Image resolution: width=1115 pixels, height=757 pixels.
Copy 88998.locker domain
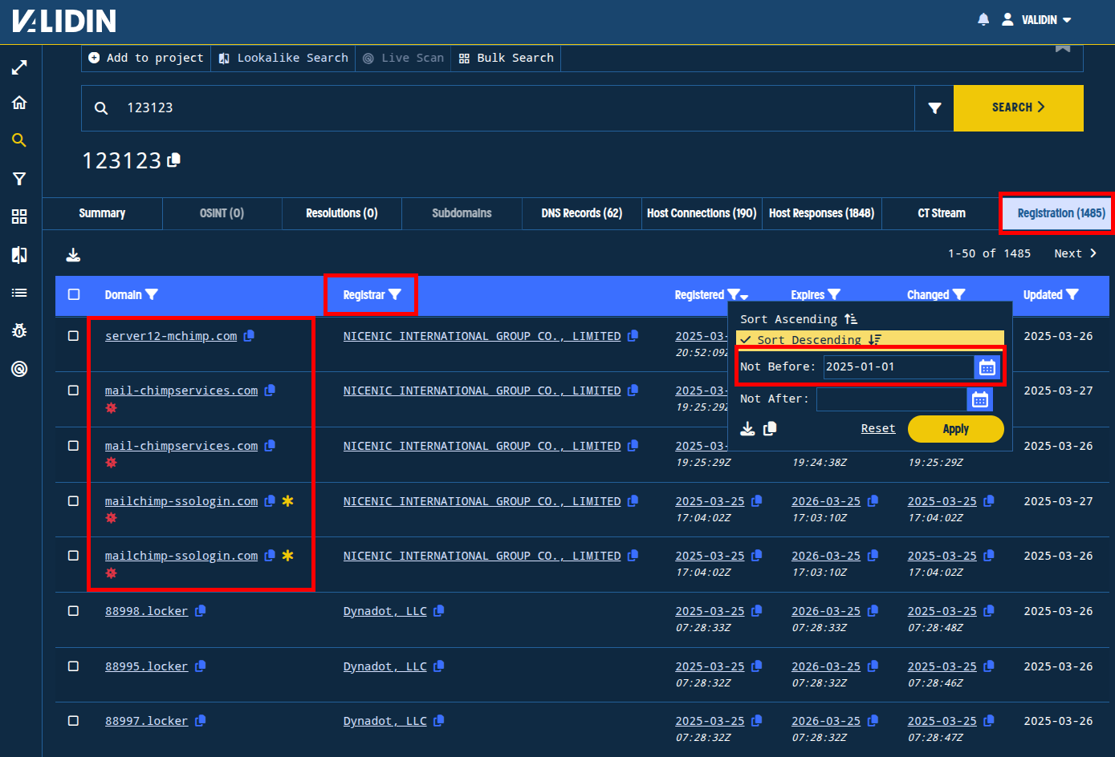coord(200,611)
